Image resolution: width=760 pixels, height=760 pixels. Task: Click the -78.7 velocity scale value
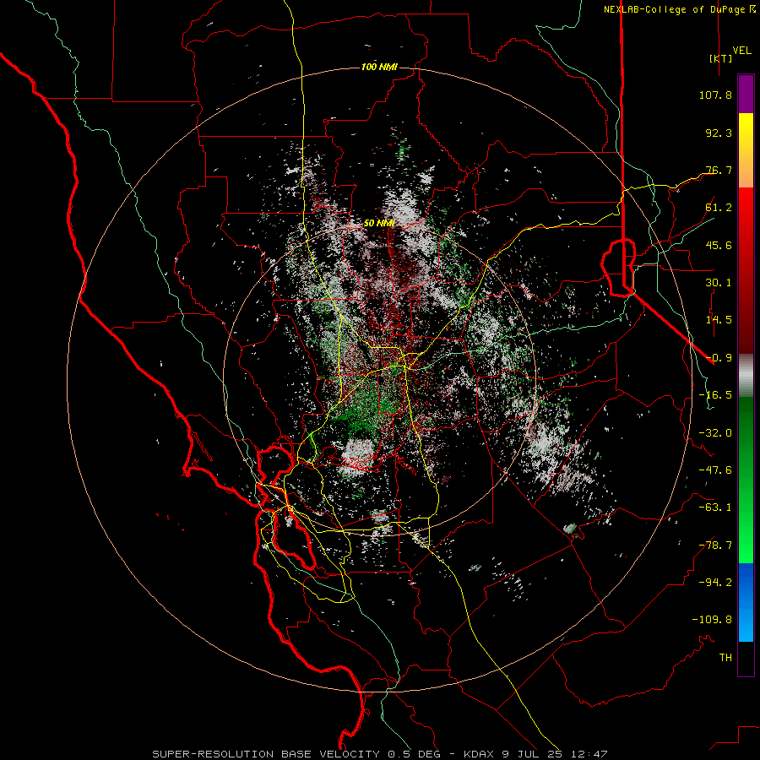pyautogui.click(x=715, y=546)
